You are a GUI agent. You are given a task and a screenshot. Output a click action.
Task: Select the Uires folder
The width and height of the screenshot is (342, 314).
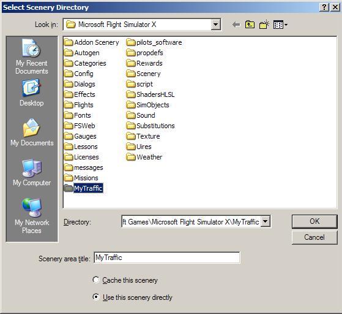tap(139, 147)
